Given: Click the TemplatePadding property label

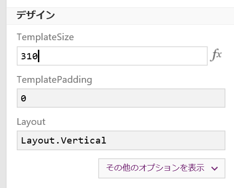Looking at the screenshot, I should 54,79.
